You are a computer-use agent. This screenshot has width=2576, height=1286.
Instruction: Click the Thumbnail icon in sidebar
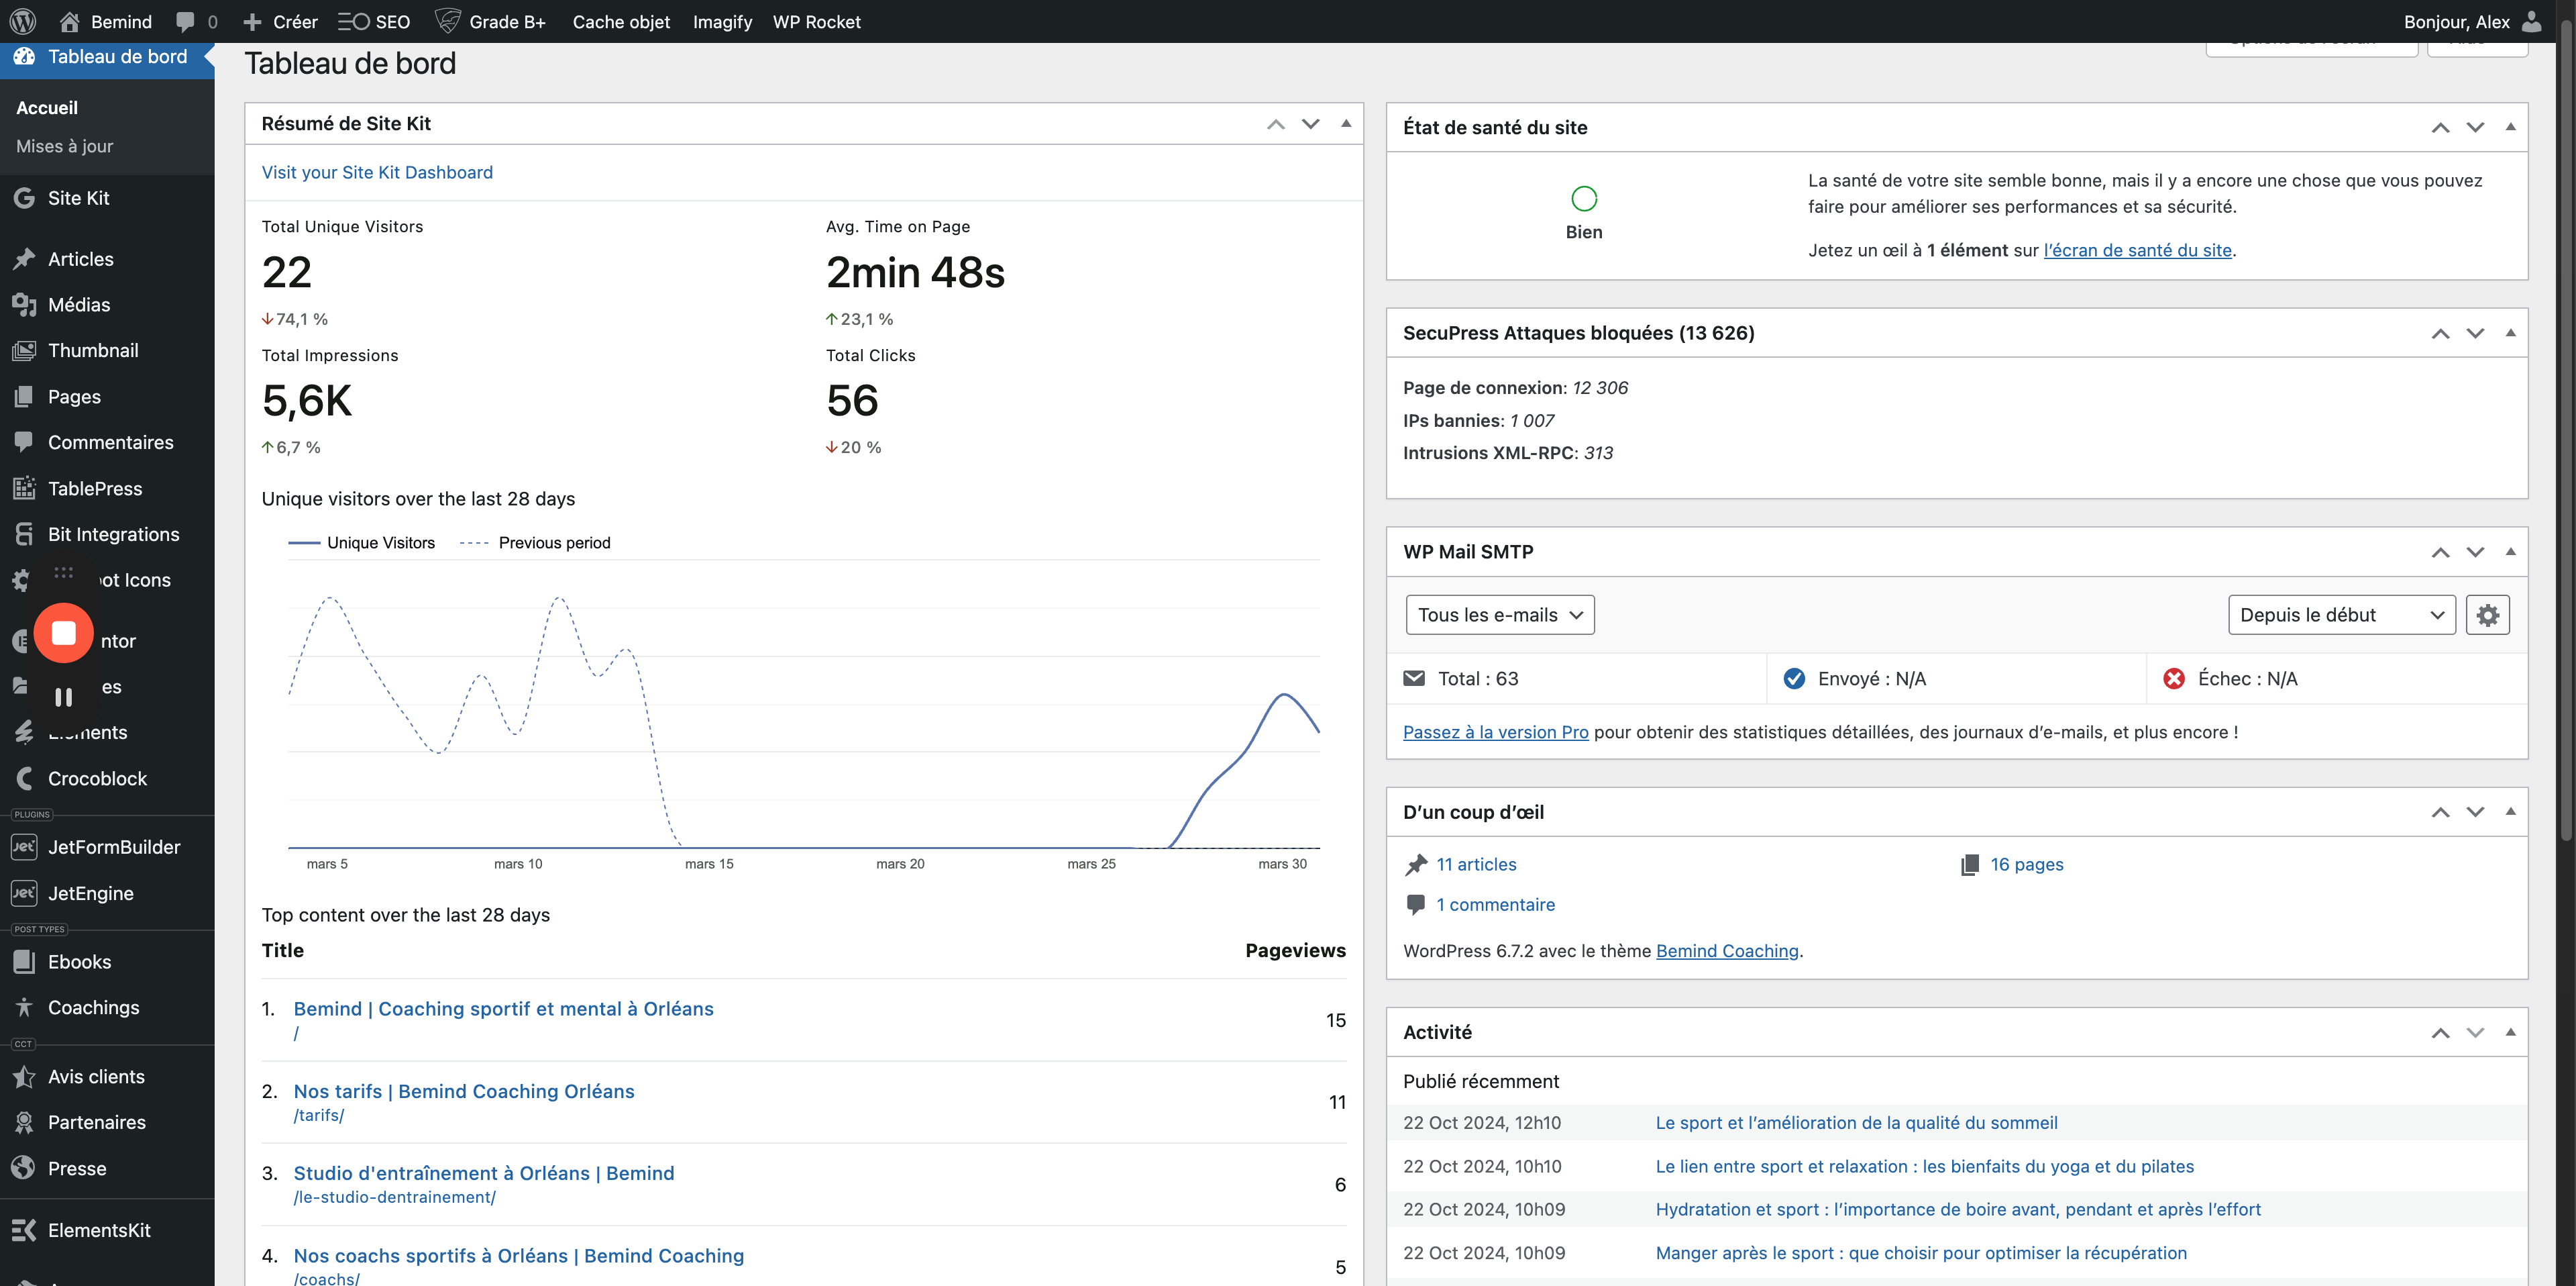[x=24, y=350]
